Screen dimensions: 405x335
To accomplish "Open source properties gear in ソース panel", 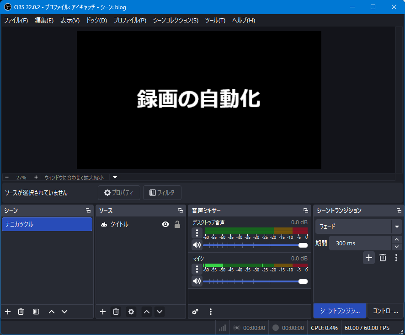I will (x=131, y=312).
